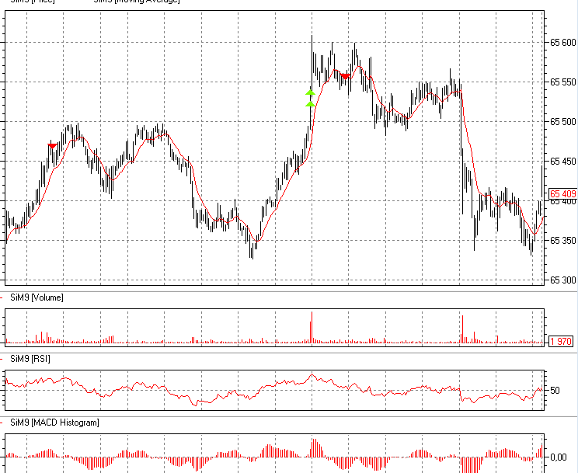The height and width of the screenshot is (473, 578).
Task: Click the top of the highest price bar
Action: tap(312, 36)
